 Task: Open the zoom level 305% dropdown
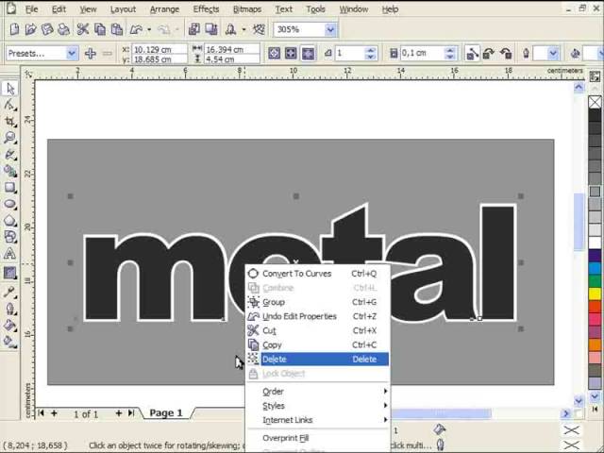[330, 30]
